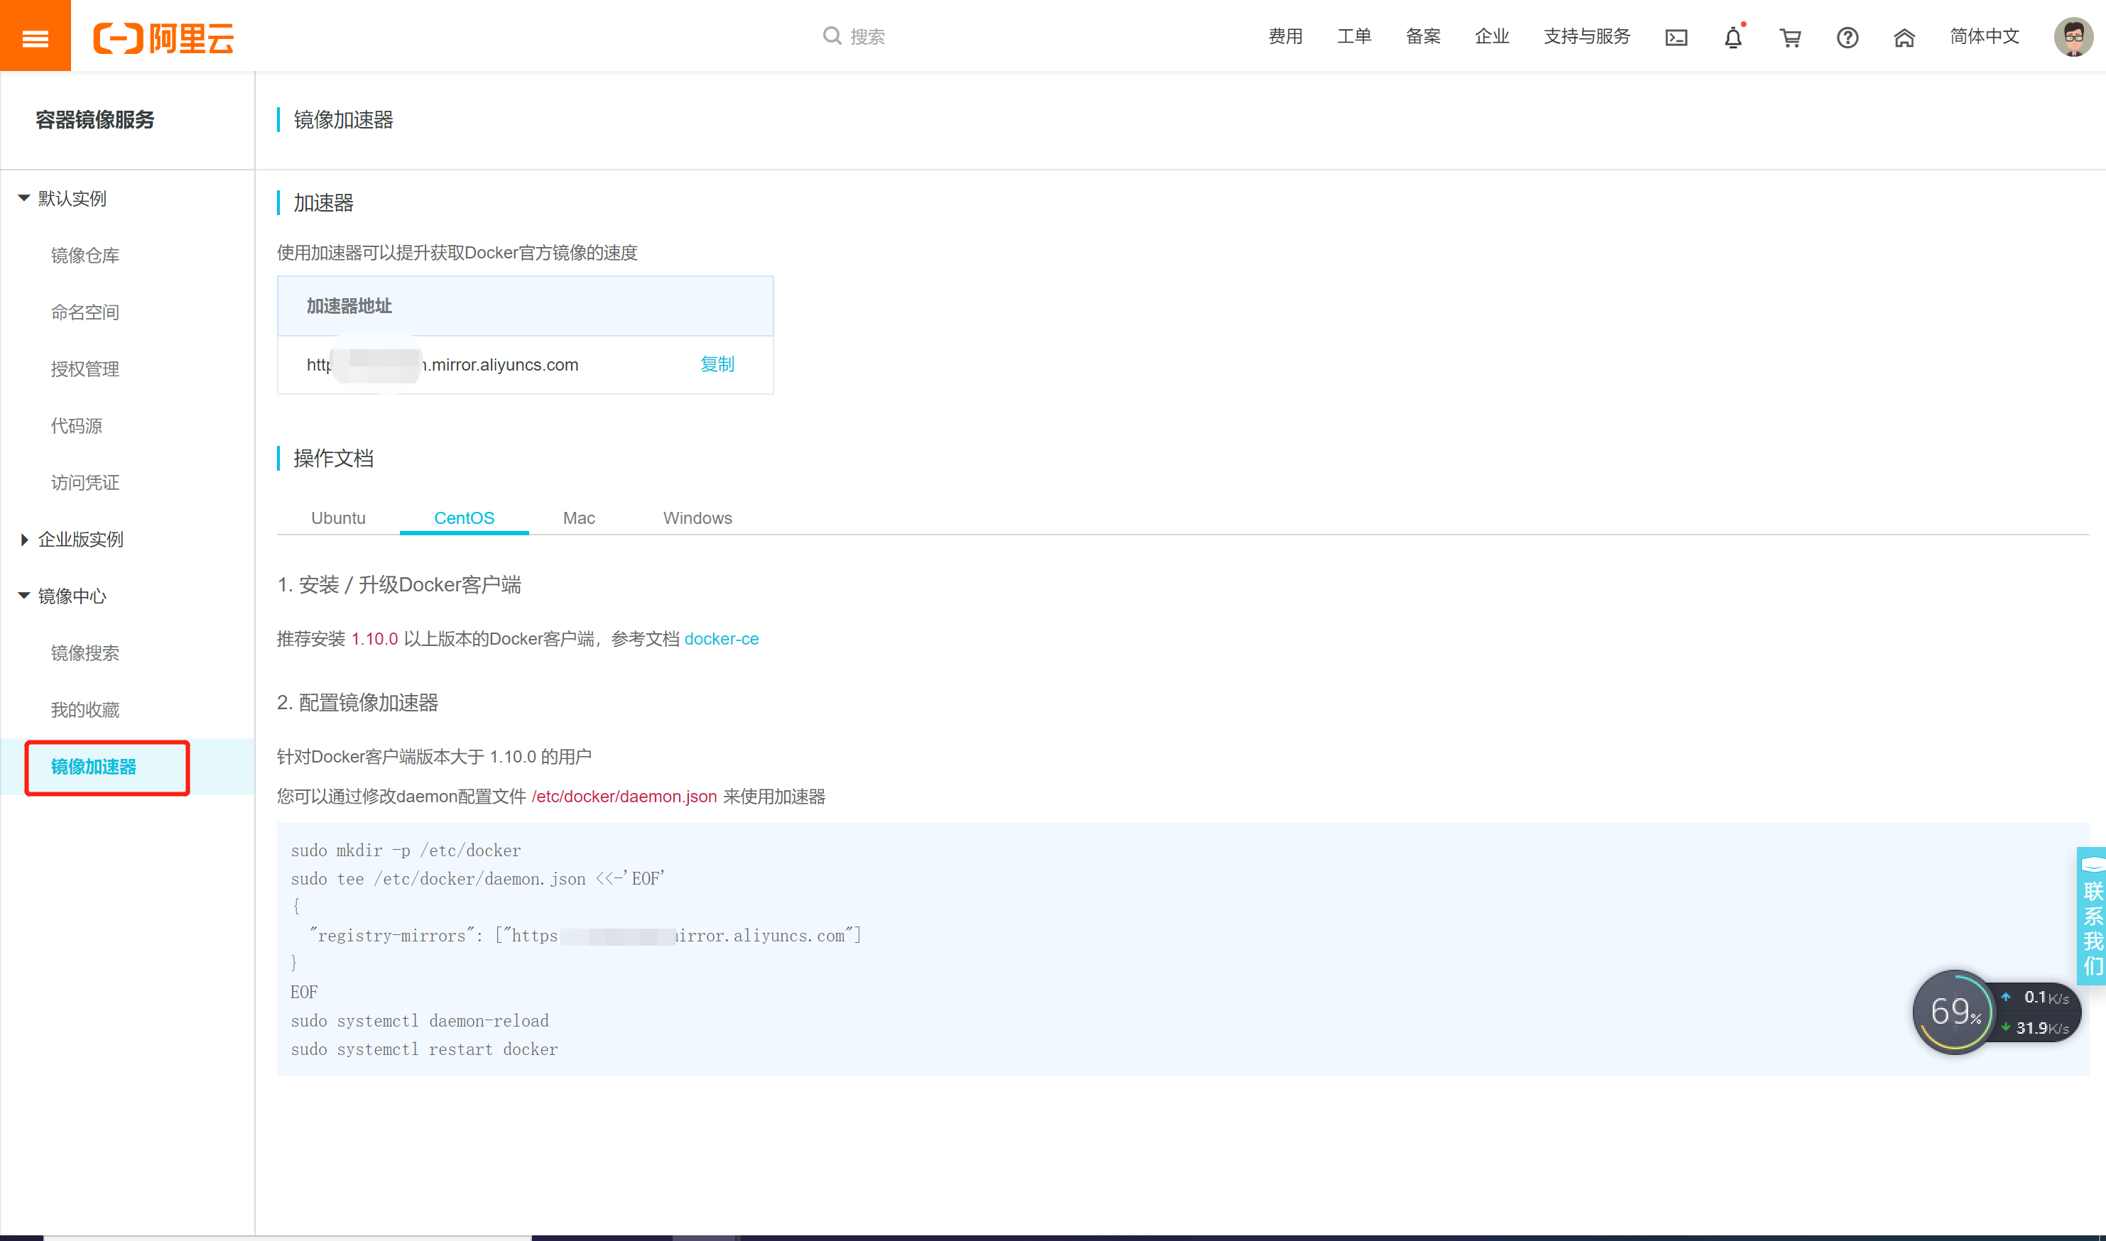Expand the 企业版实例 section
The image size is (2106, 1241).
80,540
